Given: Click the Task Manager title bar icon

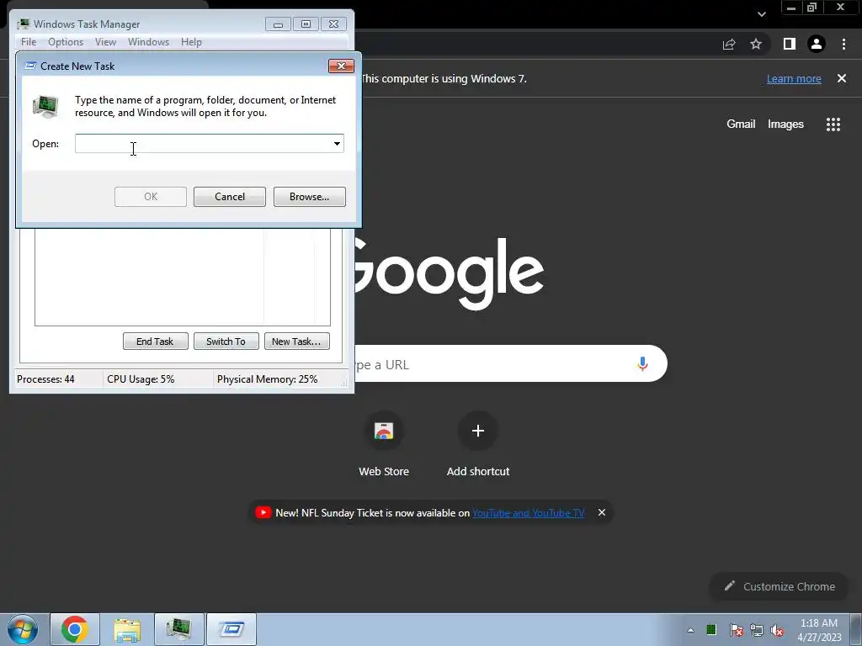Looking at the screenshot, I should 23,24.
